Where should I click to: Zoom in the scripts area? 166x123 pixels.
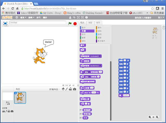(157, 117)
